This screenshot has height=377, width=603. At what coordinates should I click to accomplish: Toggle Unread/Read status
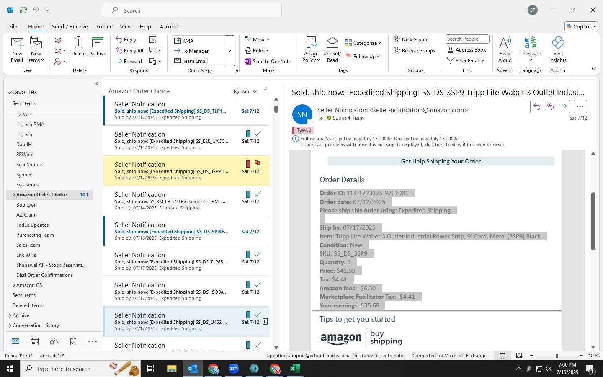332,49
